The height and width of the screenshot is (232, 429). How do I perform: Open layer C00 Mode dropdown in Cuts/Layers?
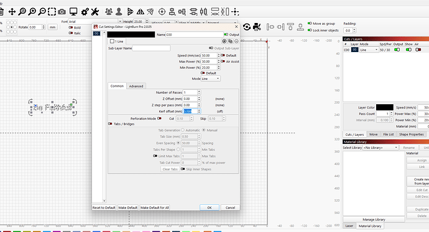point(369,50)
